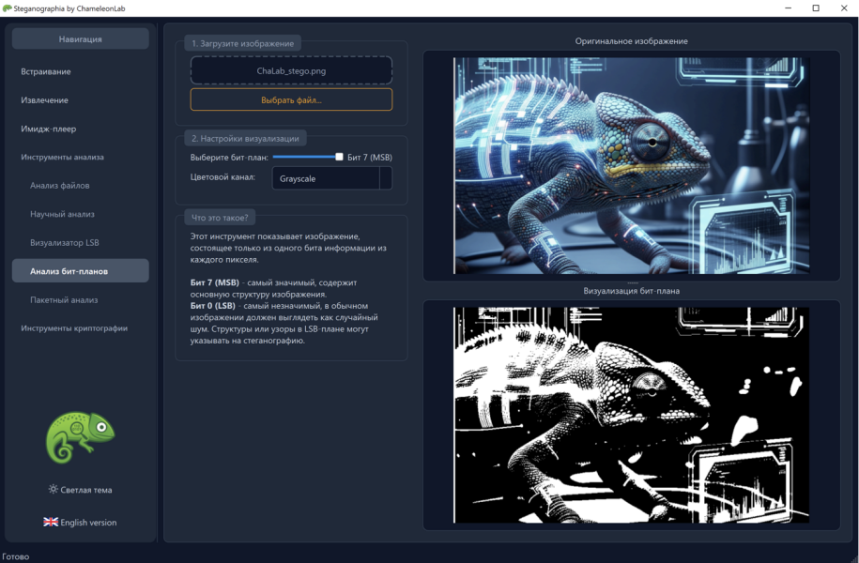Screen dimensions: 859x563
Task: Click the ChaLab_stego.png drop area
Action: tap(291, 70)
